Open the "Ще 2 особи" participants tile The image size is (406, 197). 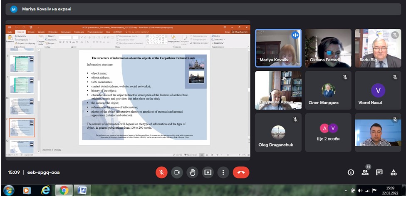328,132
